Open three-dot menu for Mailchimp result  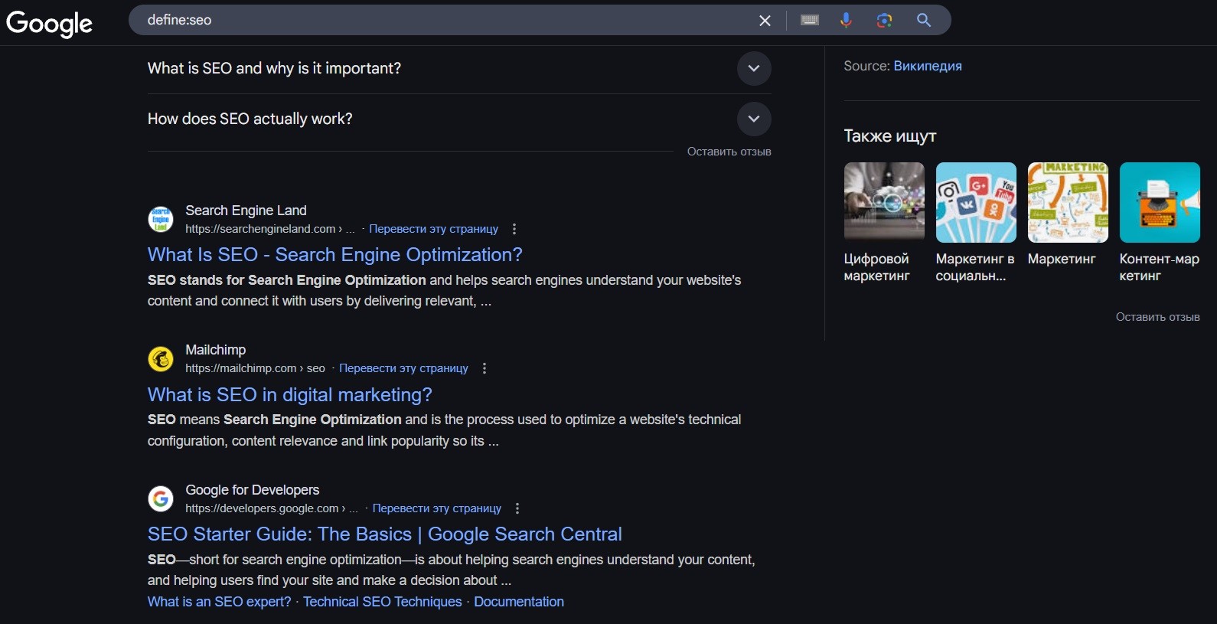pyautogui.click(x=485, y=368)
